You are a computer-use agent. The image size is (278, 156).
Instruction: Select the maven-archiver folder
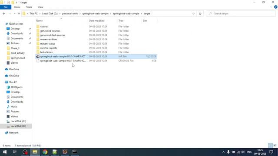click(x=49, y=39)
